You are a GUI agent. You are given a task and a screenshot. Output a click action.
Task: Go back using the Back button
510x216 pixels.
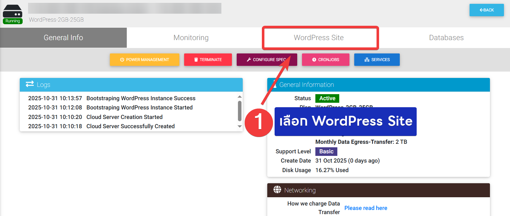click(486, 10)
